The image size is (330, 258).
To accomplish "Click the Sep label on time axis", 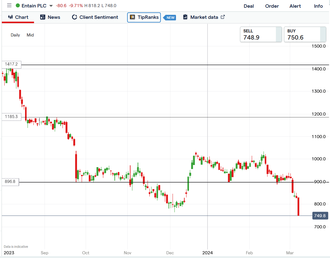I will coord(45,253).
